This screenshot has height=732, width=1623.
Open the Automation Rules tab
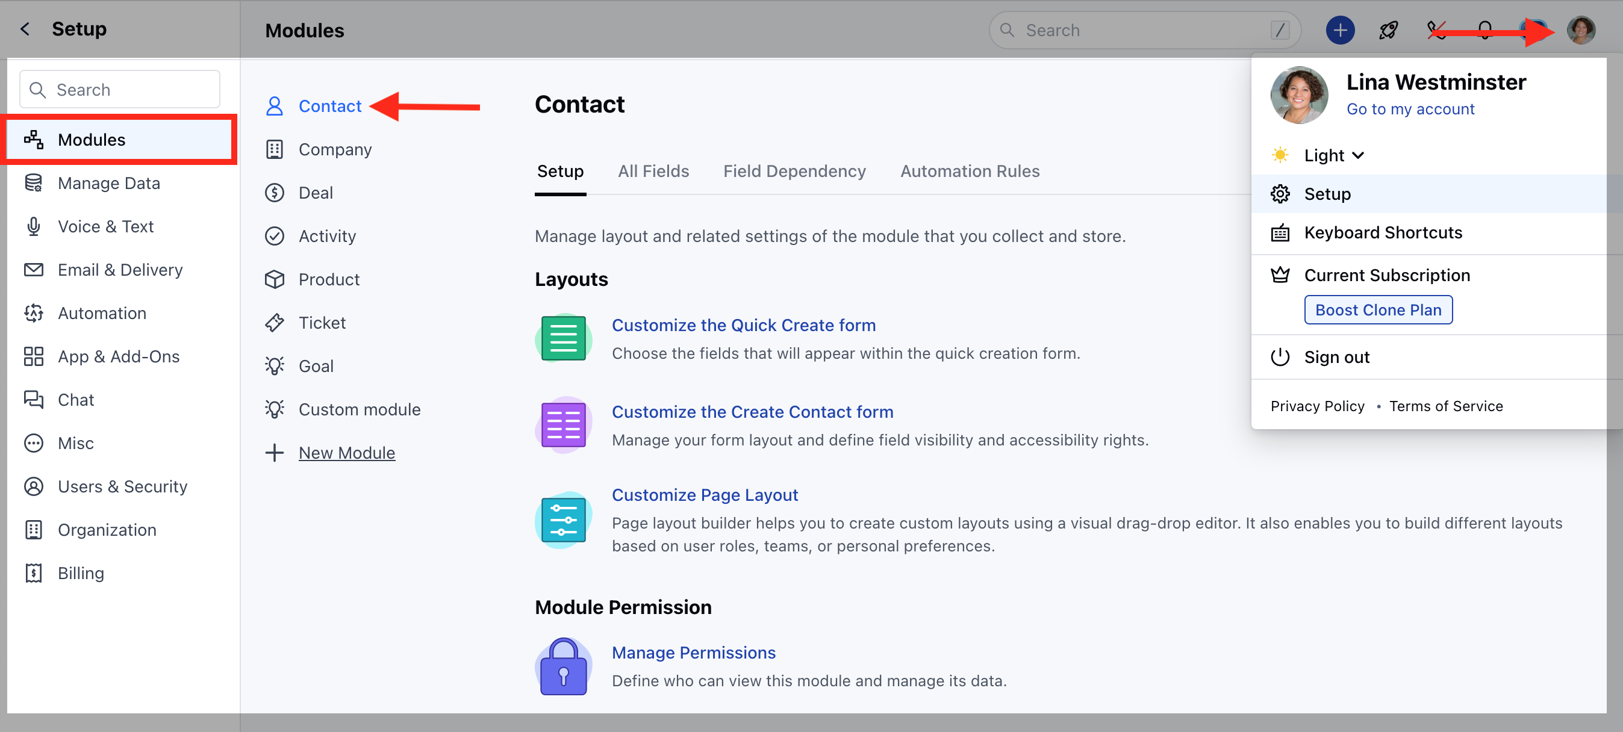[969, 172]
